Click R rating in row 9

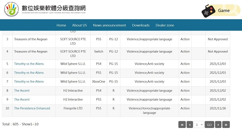coord(114,100)
